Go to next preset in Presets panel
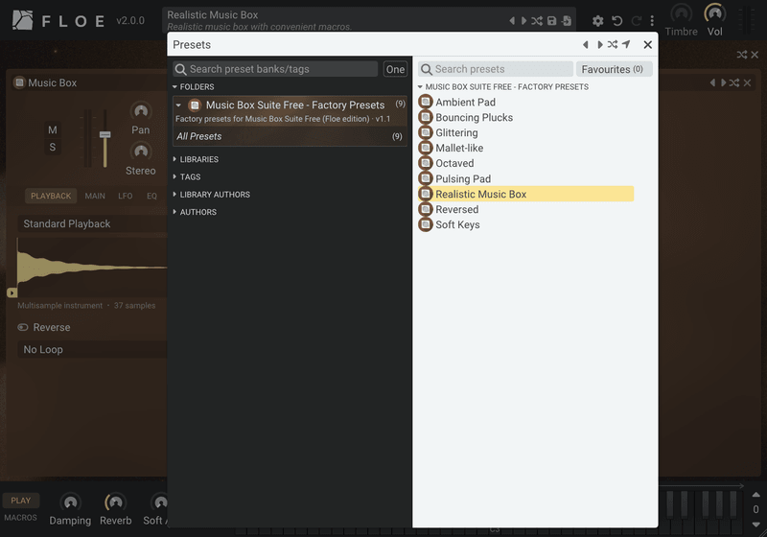Viewport: 767px width, 537px height. coord(600,44)
